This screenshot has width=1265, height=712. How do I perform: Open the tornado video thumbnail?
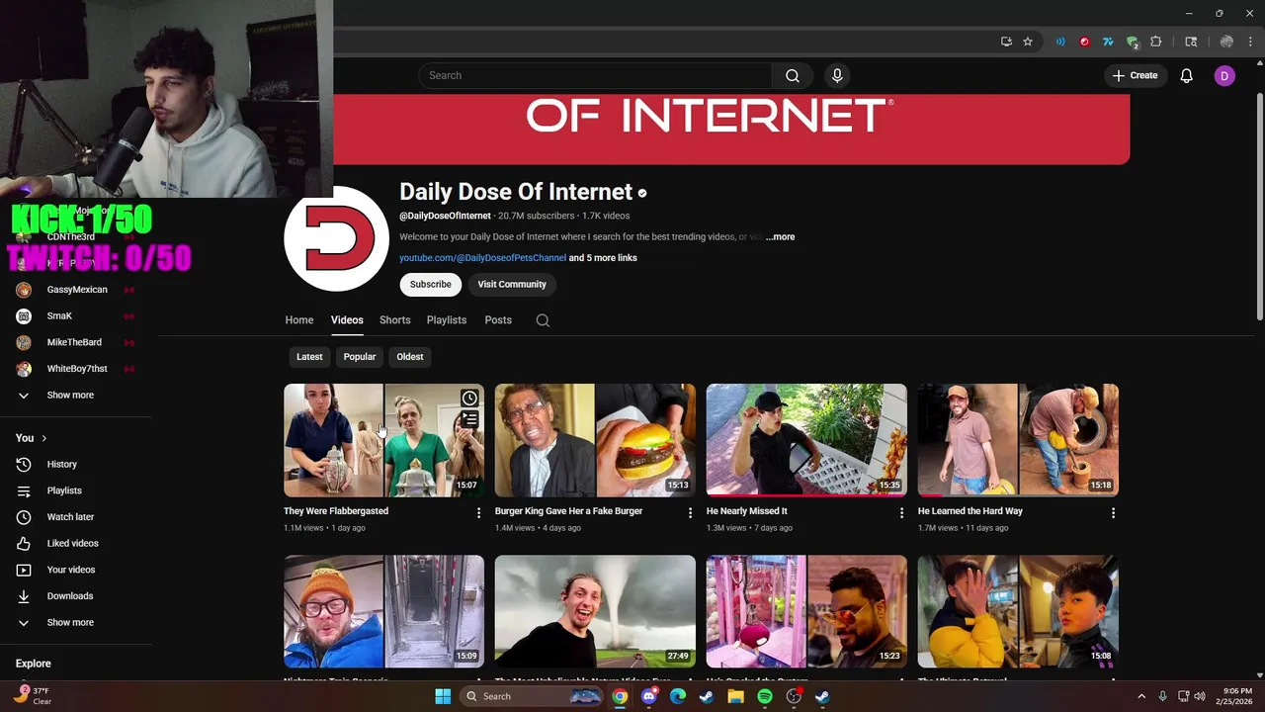click(x=595, y=611)
